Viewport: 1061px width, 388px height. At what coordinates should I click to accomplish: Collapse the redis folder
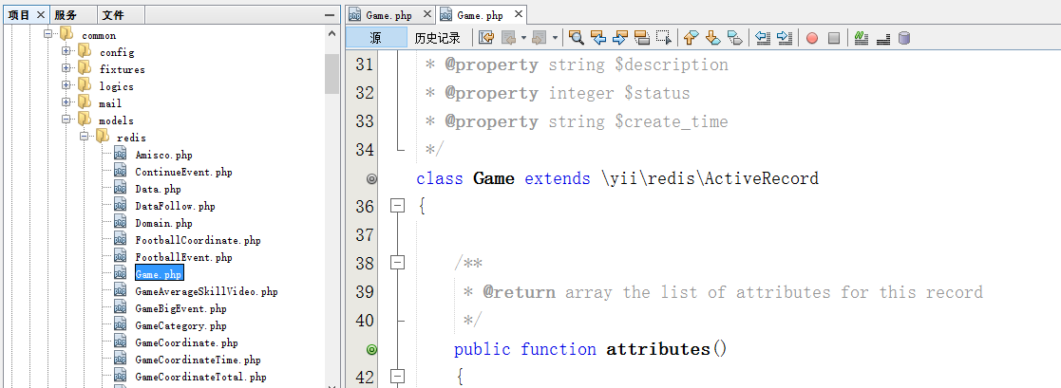pos(84,136)
